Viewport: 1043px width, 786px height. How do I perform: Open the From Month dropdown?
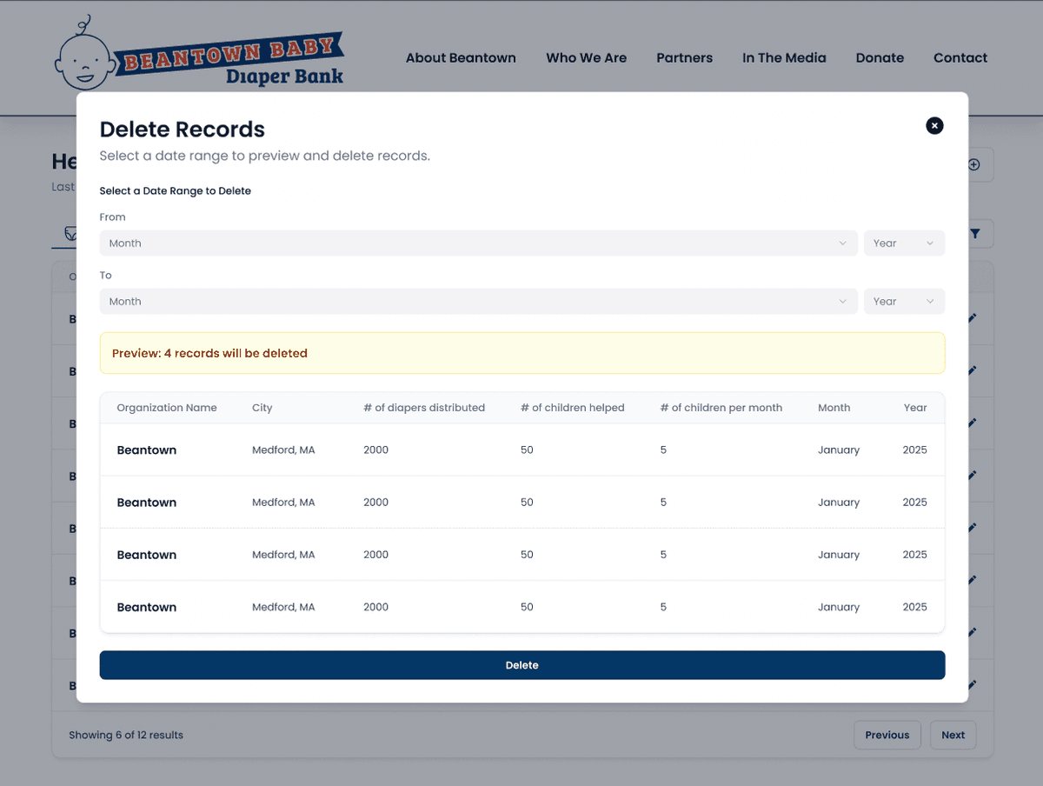[x=478, y=243]
